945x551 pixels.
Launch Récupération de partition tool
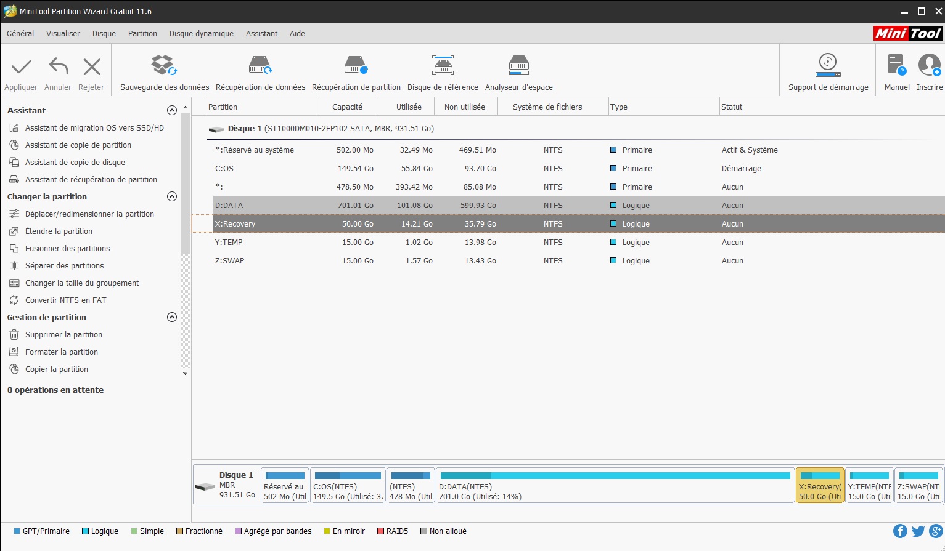(x=356, y=73)
